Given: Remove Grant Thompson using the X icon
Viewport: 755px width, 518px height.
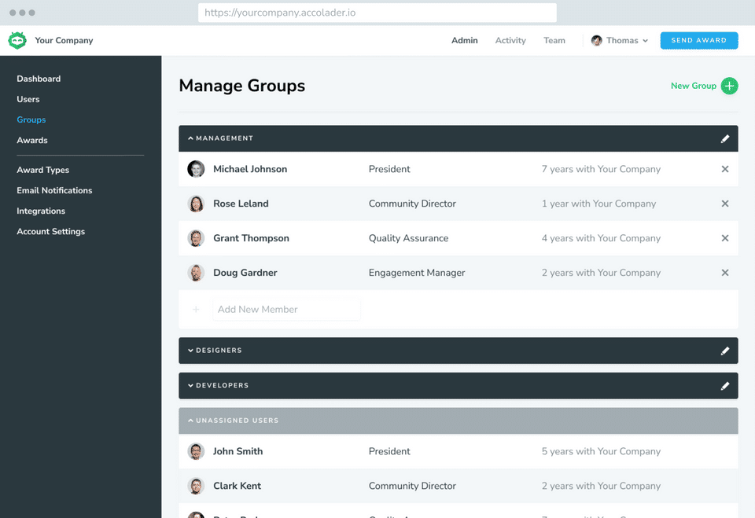Looking at the screenshot, I should coord(725,238).
